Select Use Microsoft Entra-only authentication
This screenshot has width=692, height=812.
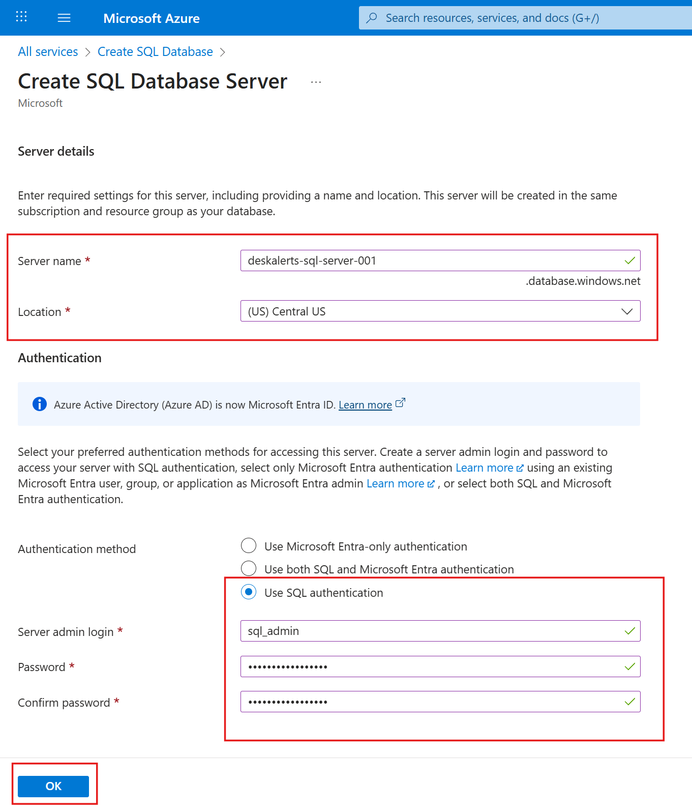(x=249, y=545)
